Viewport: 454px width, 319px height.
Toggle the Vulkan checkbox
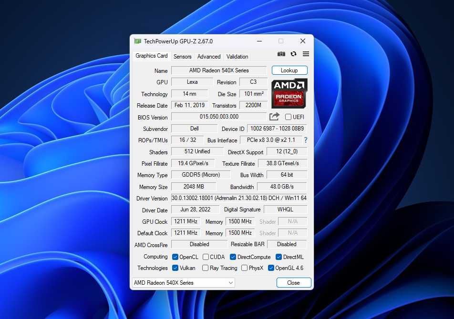tap(175, 268)
